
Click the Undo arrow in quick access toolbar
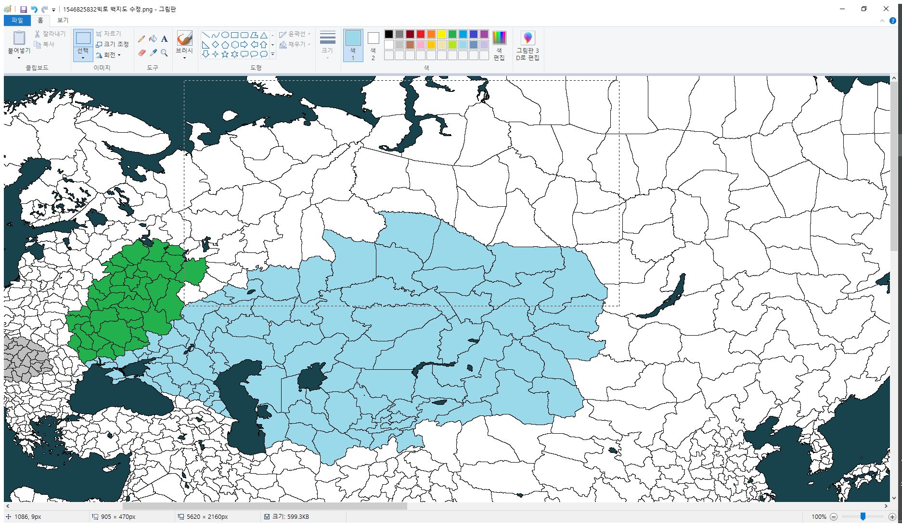click(x=34, y=9)
